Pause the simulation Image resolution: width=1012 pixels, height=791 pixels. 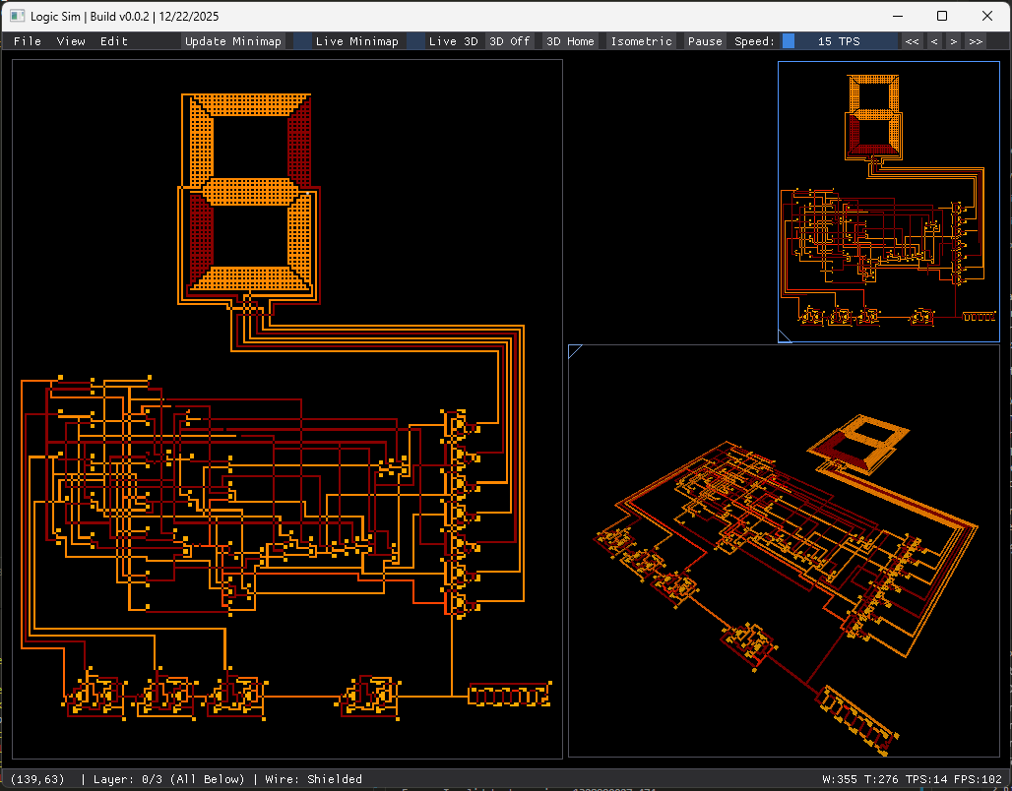pyautogui.click(x=705, y=41)
